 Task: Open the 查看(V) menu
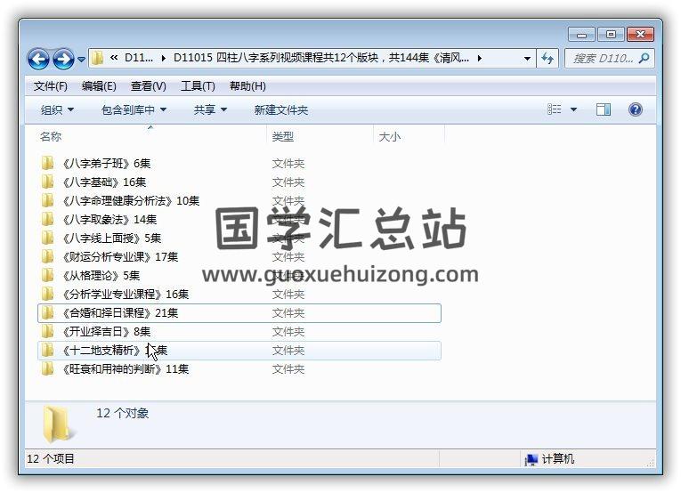coord(149,86)
